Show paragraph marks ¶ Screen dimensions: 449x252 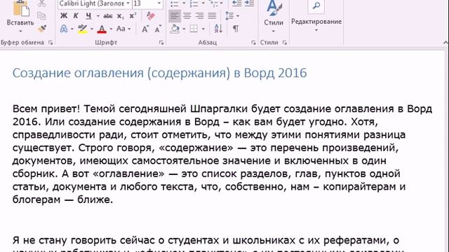tap(236, 29)
